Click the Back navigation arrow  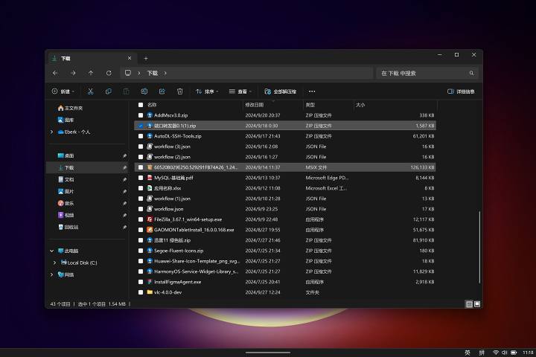pyautogui.click(x=55, y=73)
